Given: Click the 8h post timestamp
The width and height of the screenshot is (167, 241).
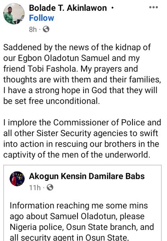Looking at the screenshot, I should pos(33,29).
